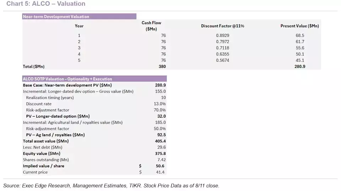The height and width of the screenshot is (191, 341).
Task: Select current price value 41.4
Action: pyautogui.click(x=160, y=172)
